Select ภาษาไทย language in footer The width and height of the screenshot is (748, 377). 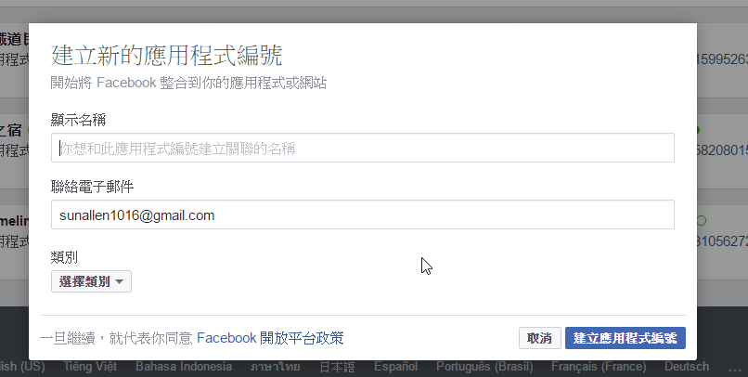(276, 367)
